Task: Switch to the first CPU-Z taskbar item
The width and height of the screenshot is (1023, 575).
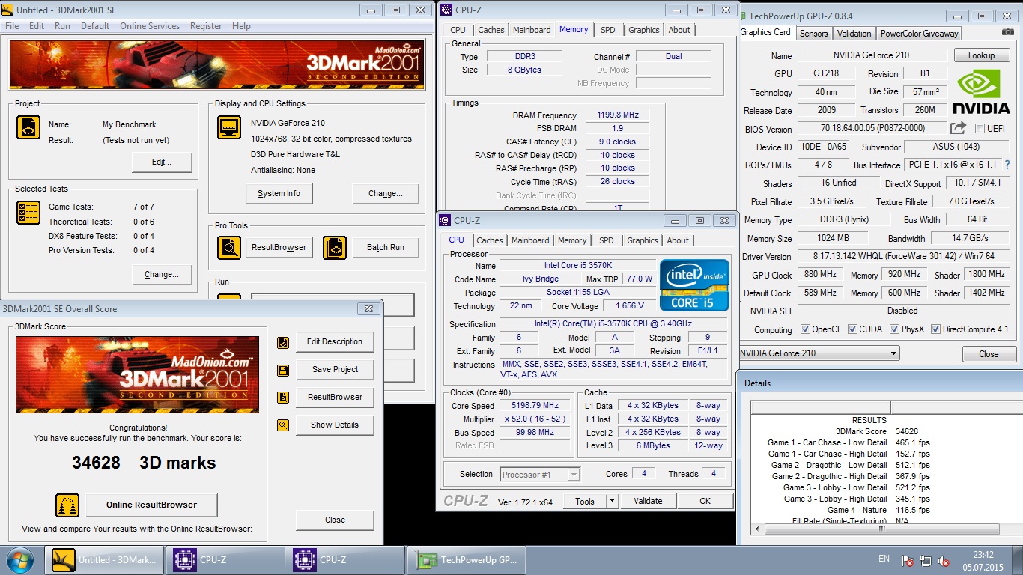Action: [226, 559]
